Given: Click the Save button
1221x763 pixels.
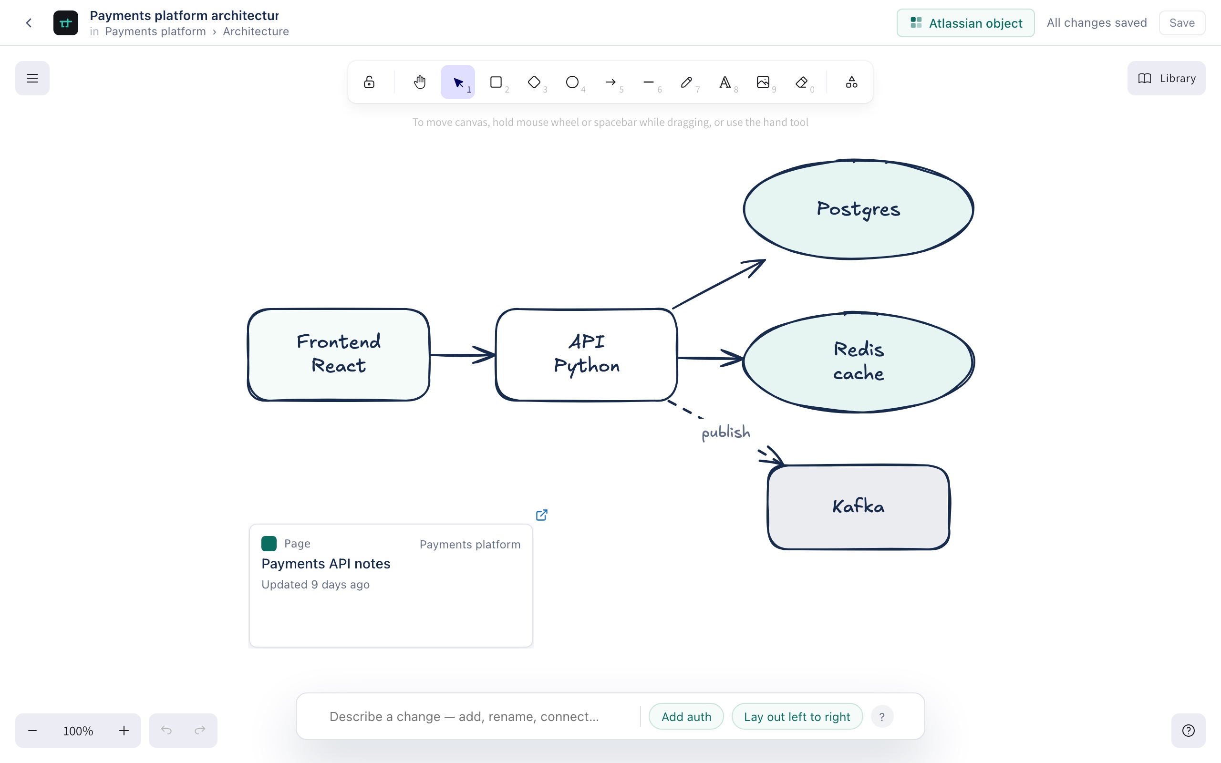Looking at the screenshot, I should click(x=1181, y=23).
